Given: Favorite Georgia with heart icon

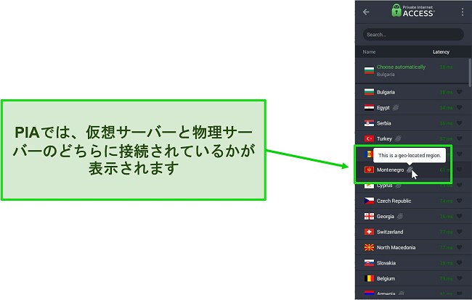Looking at the screenshot, I should (460, 216).
